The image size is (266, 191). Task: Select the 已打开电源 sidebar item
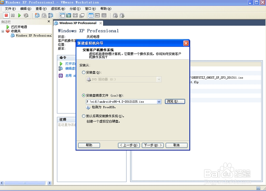click(19, 27)
